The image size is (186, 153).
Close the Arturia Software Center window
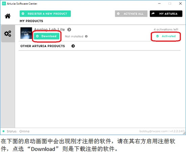[x=180, y=4]
